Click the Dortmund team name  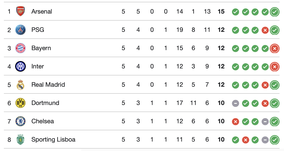tap(45, 103)
